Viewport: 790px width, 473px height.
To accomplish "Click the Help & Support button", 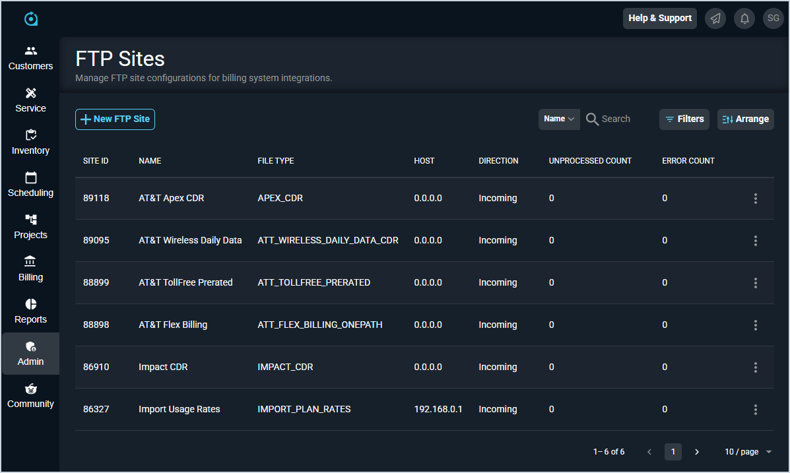I will point(659,18).
